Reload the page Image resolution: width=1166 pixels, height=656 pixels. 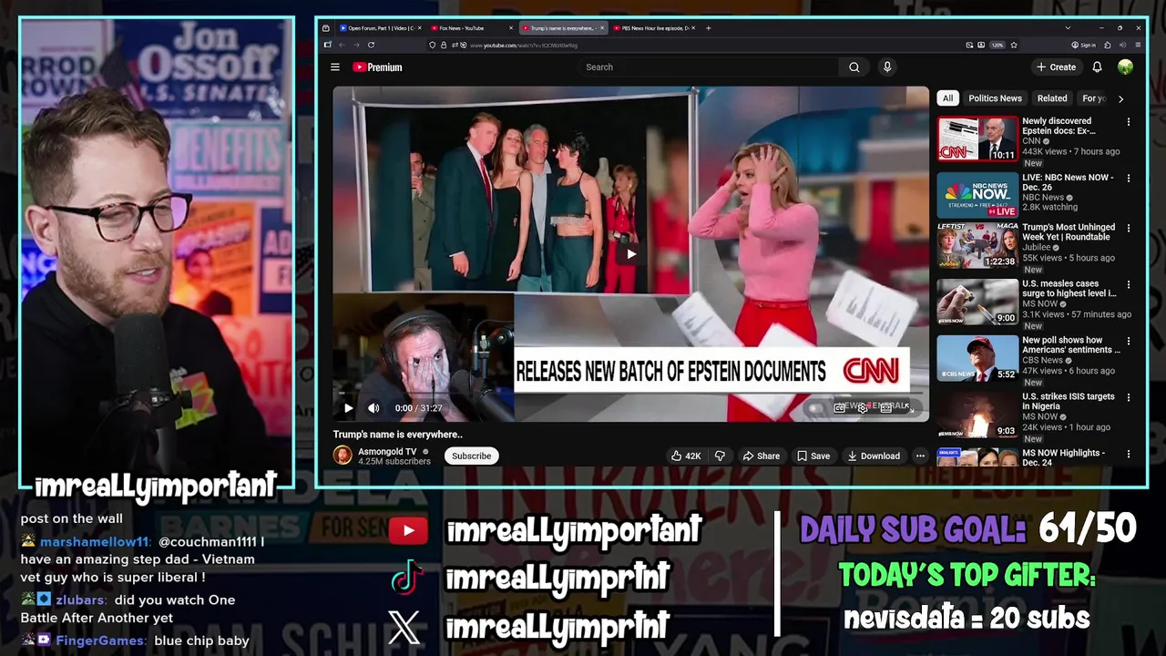371,45
